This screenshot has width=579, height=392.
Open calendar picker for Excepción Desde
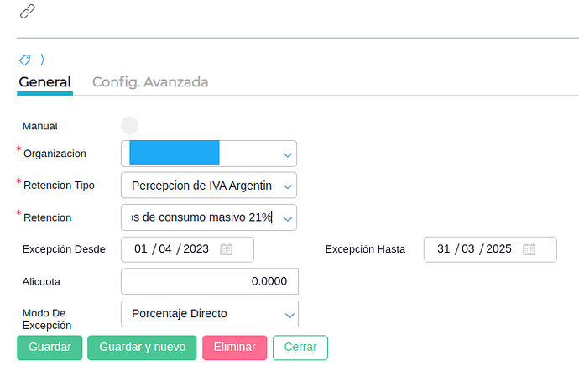tap(226, 249)
